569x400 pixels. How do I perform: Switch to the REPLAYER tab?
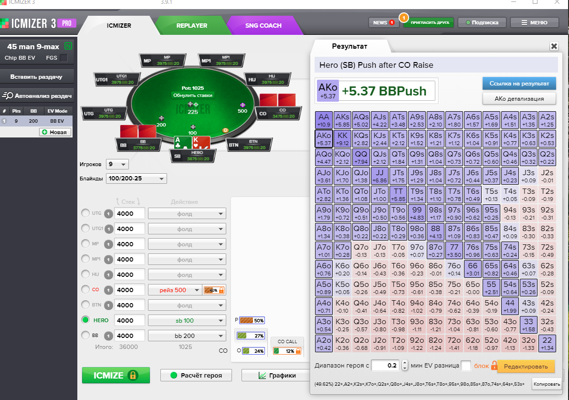[191, 25]
